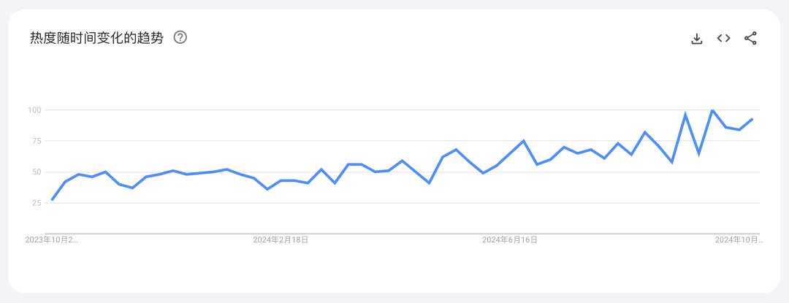Open the embed code icon
The image size is (789, 303).
(x=723, y=38)
